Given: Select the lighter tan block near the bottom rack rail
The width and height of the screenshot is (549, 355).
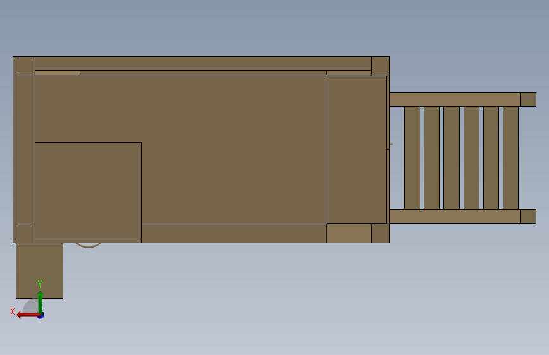Looking at the screenshot, I should pyautogui.click(x=349, y=234).
